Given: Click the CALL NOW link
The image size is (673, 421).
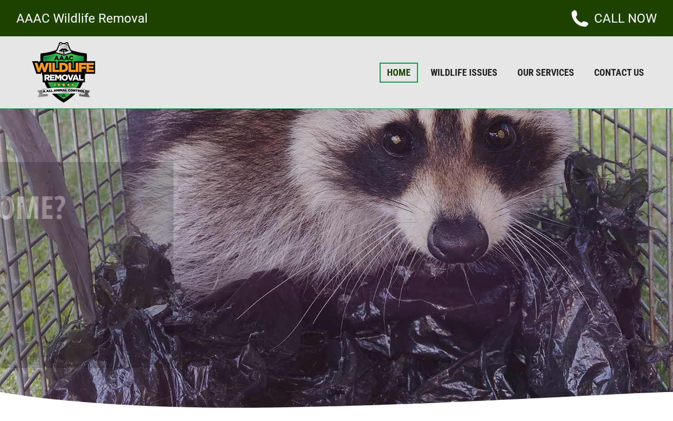Looking at the screenshot, I should pos(625,18).
